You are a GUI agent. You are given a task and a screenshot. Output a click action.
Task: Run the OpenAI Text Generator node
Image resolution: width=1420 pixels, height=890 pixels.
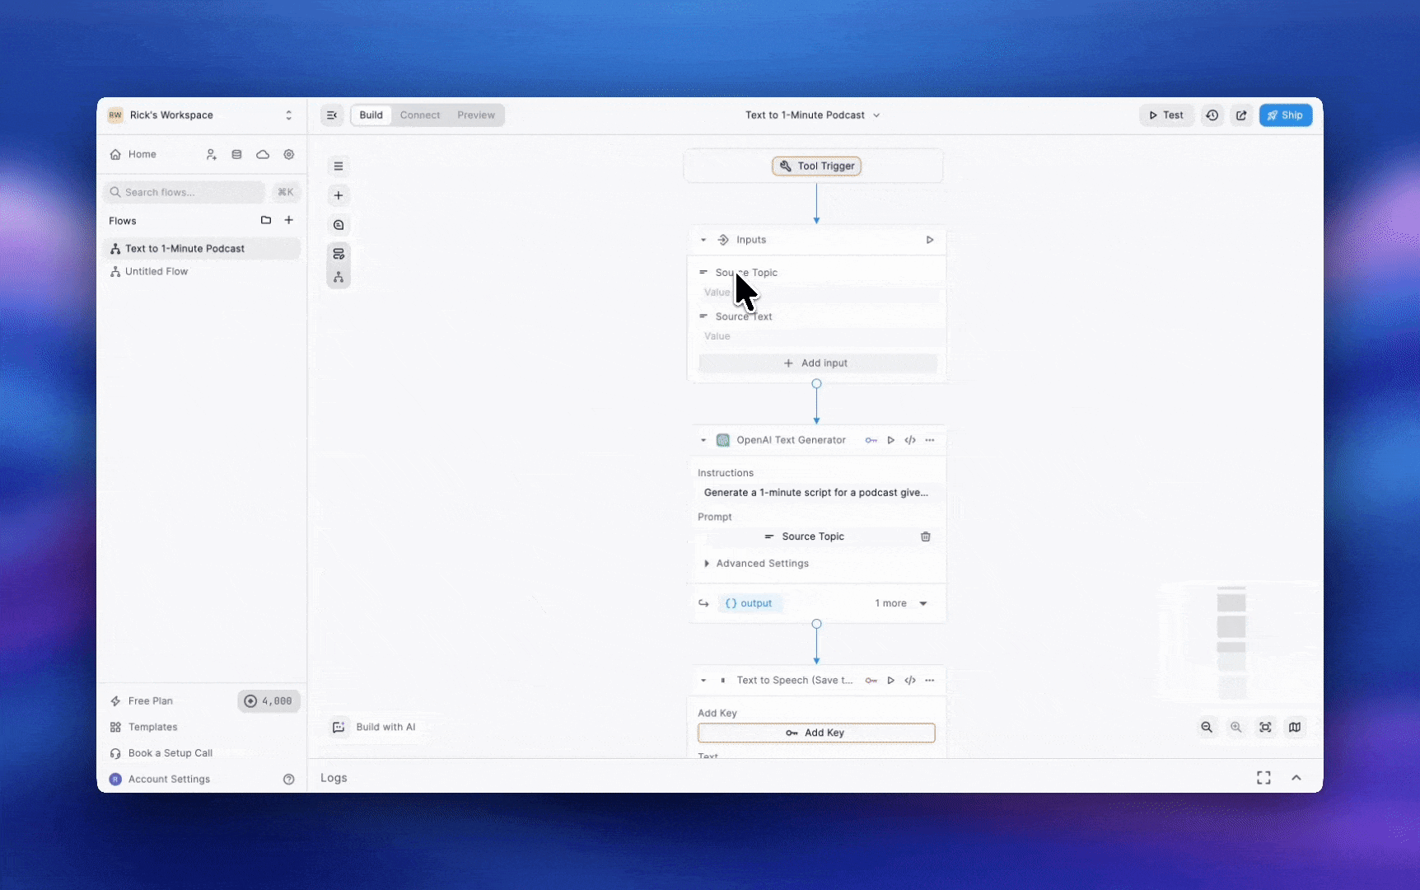890,440
